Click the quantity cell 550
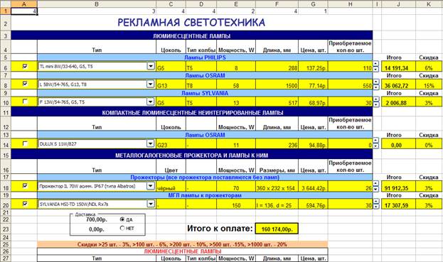Screen dimensions: 443x262 tap(351, 84)
